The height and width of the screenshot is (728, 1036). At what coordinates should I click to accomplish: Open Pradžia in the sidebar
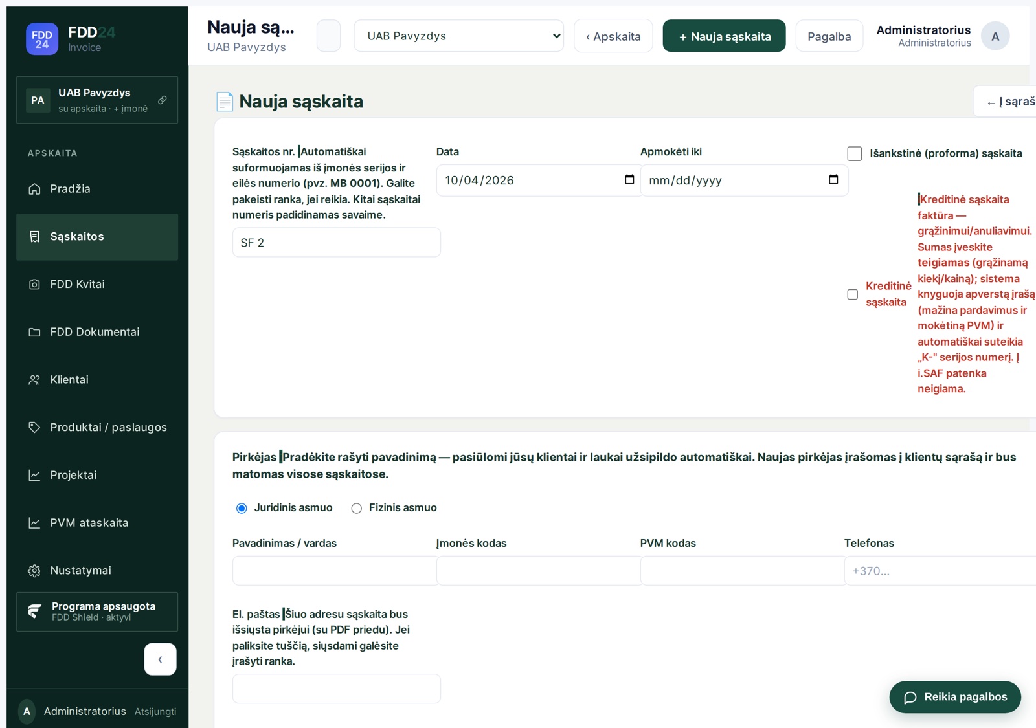click(x=97, y=189)
